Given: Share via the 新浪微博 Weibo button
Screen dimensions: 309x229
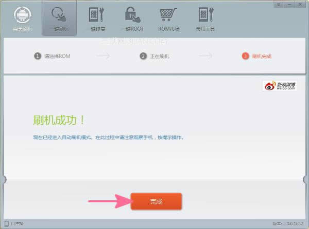Looking at the screenshot, I should pos(280,86).
